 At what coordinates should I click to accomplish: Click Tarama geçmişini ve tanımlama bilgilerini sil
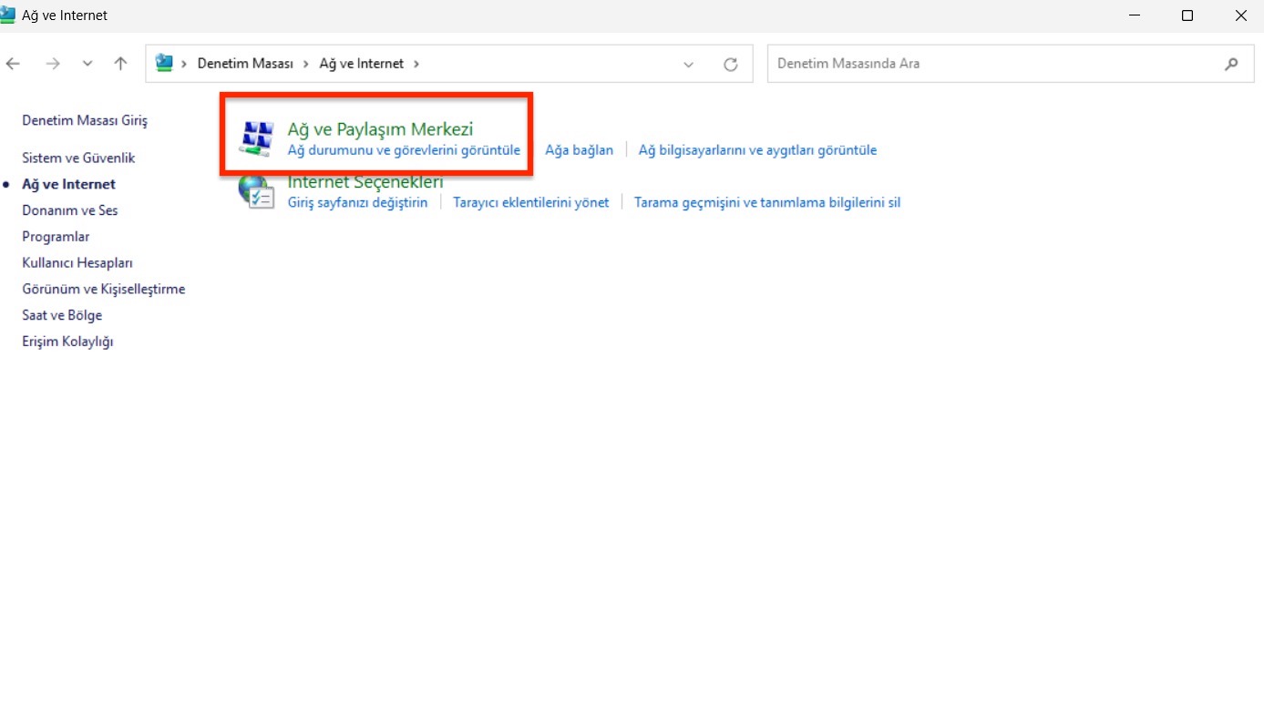pos(767,202)
